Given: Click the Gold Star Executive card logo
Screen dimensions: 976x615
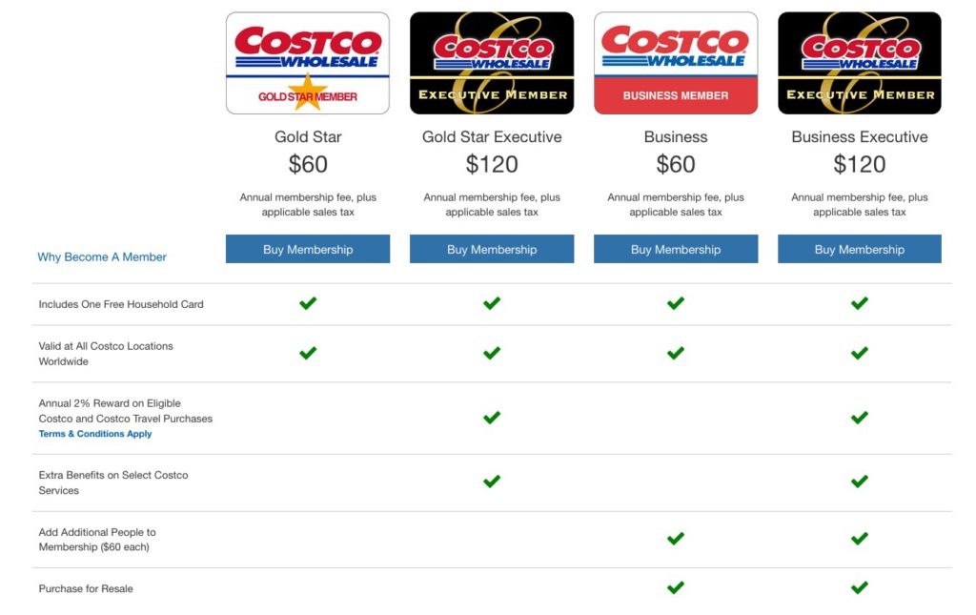Looking at the screenshot, I should coord(491,62).
